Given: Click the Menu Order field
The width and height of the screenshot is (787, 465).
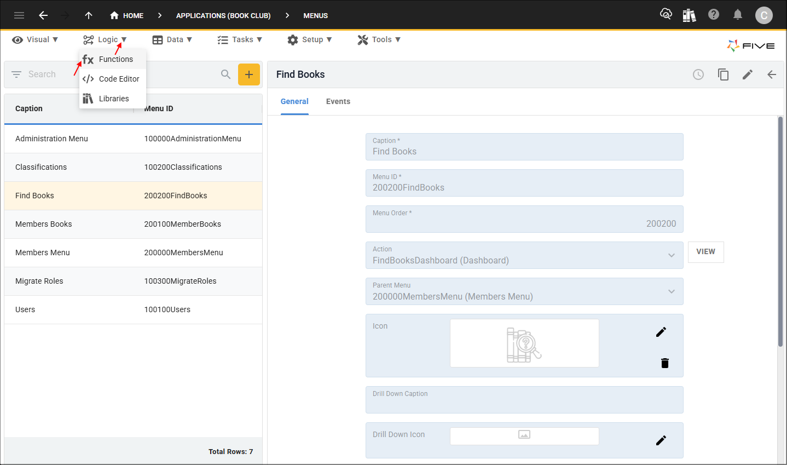Looking at the screenshot, I should tap(524, 219).
